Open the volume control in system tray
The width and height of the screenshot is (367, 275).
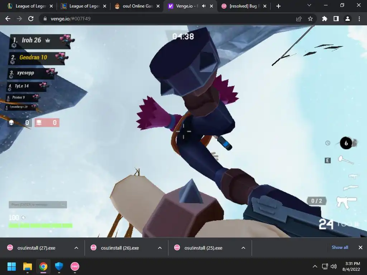pos(334,266)
